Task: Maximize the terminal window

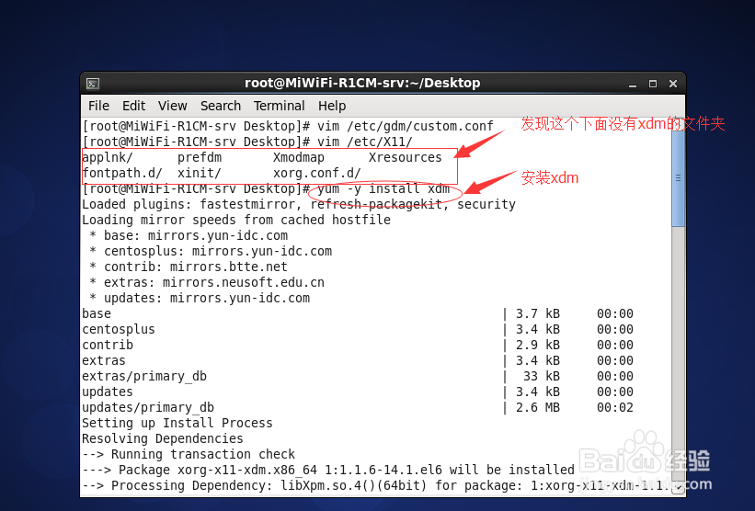Action: point(653,84)
